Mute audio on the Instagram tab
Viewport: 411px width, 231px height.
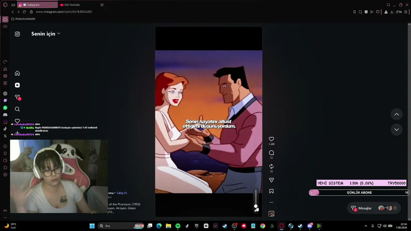[x=25, y=5]
